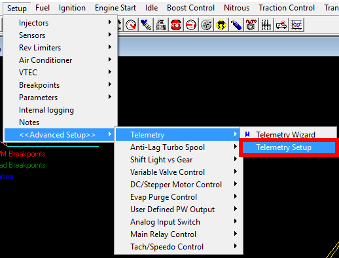Click the turbocharger boost control icon
This screenshot has height=258, width=339.
click(x=206, y=25)
